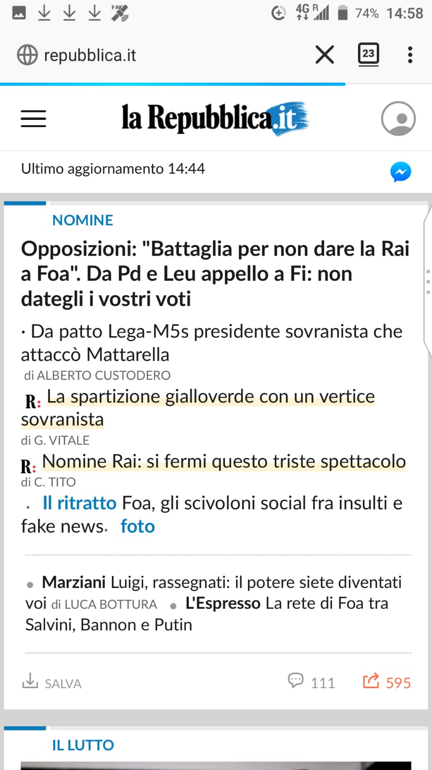Image resolution: width=432 pixels, height=770 pixels.
Task: Open the NOMINE section label
Action: (83, 221)
